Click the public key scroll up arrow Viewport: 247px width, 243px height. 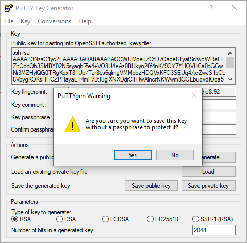pos(230,53)
